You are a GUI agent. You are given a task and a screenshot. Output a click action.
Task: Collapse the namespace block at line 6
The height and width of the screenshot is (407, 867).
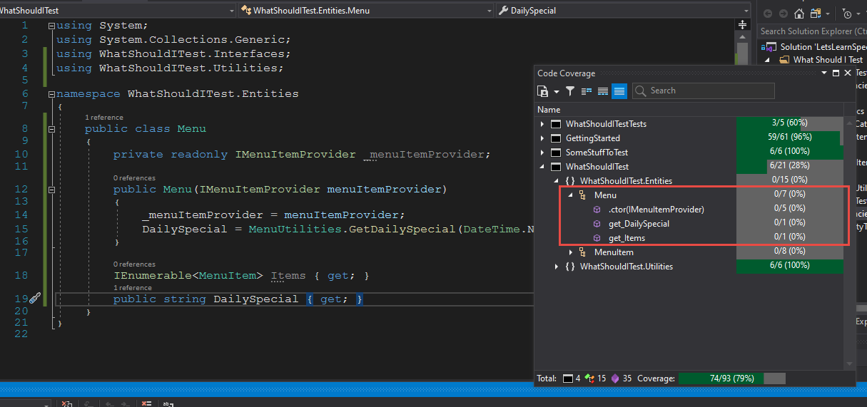[x=51, y=94]
